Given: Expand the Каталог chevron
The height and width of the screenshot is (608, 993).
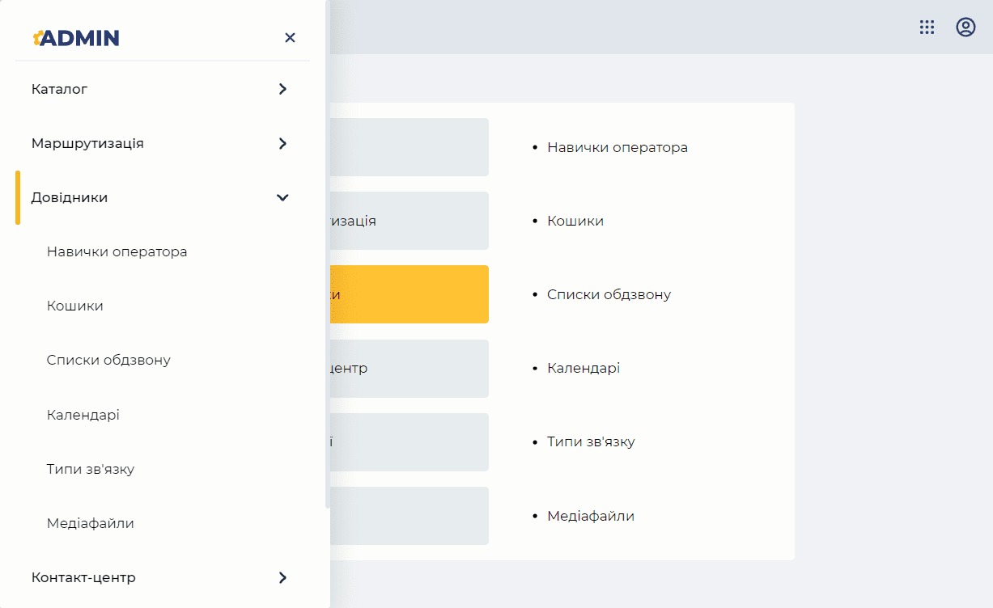Looking at the screenshot, I should coord(282,89).
